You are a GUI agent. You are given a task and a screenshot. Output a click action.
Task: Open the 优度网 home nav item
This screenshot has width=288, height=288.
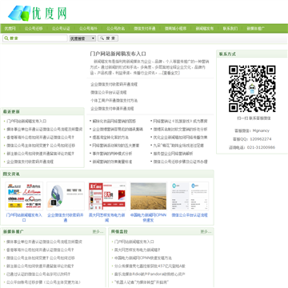pyautogui.click(x=10, y=29)
